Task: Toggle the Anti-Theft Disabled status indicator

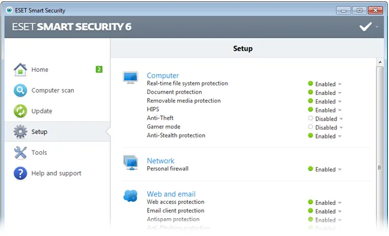Action: 311,118
